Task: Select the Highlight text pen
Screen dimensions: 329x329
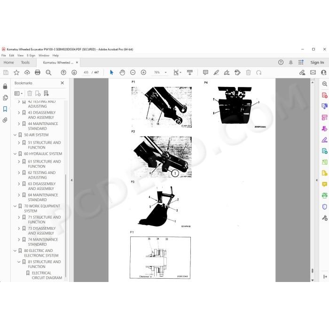Action: tap(216, 72)
